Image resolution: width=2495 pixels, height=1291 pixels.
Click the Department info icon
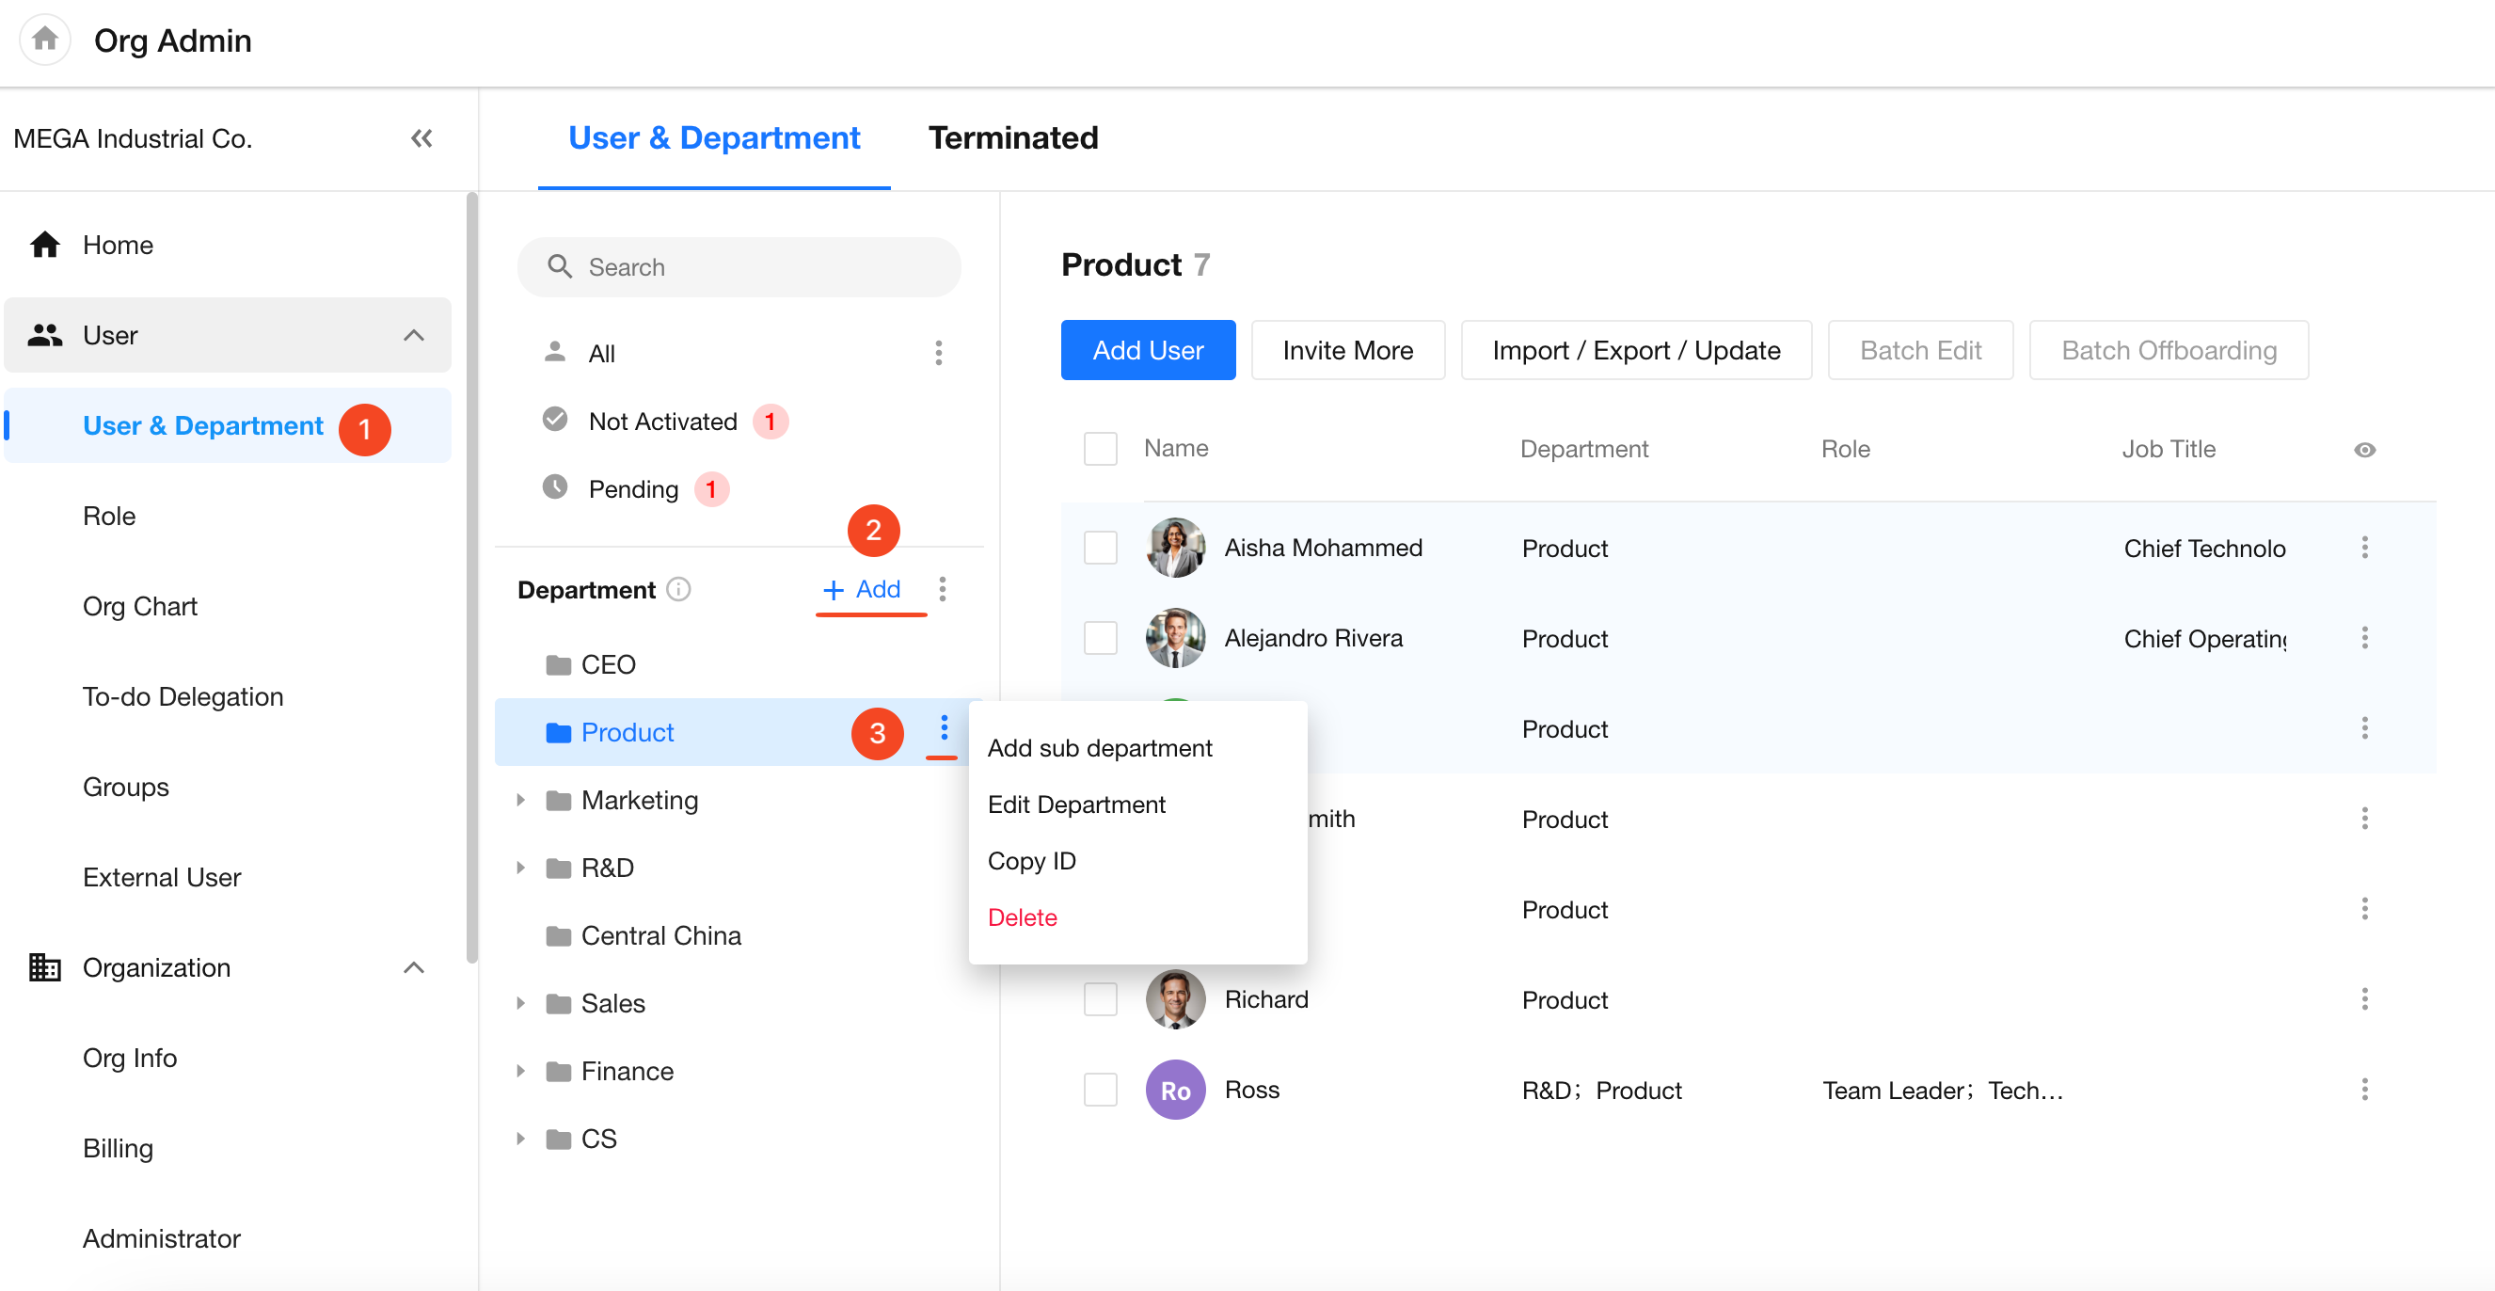[x=679, y=589]
